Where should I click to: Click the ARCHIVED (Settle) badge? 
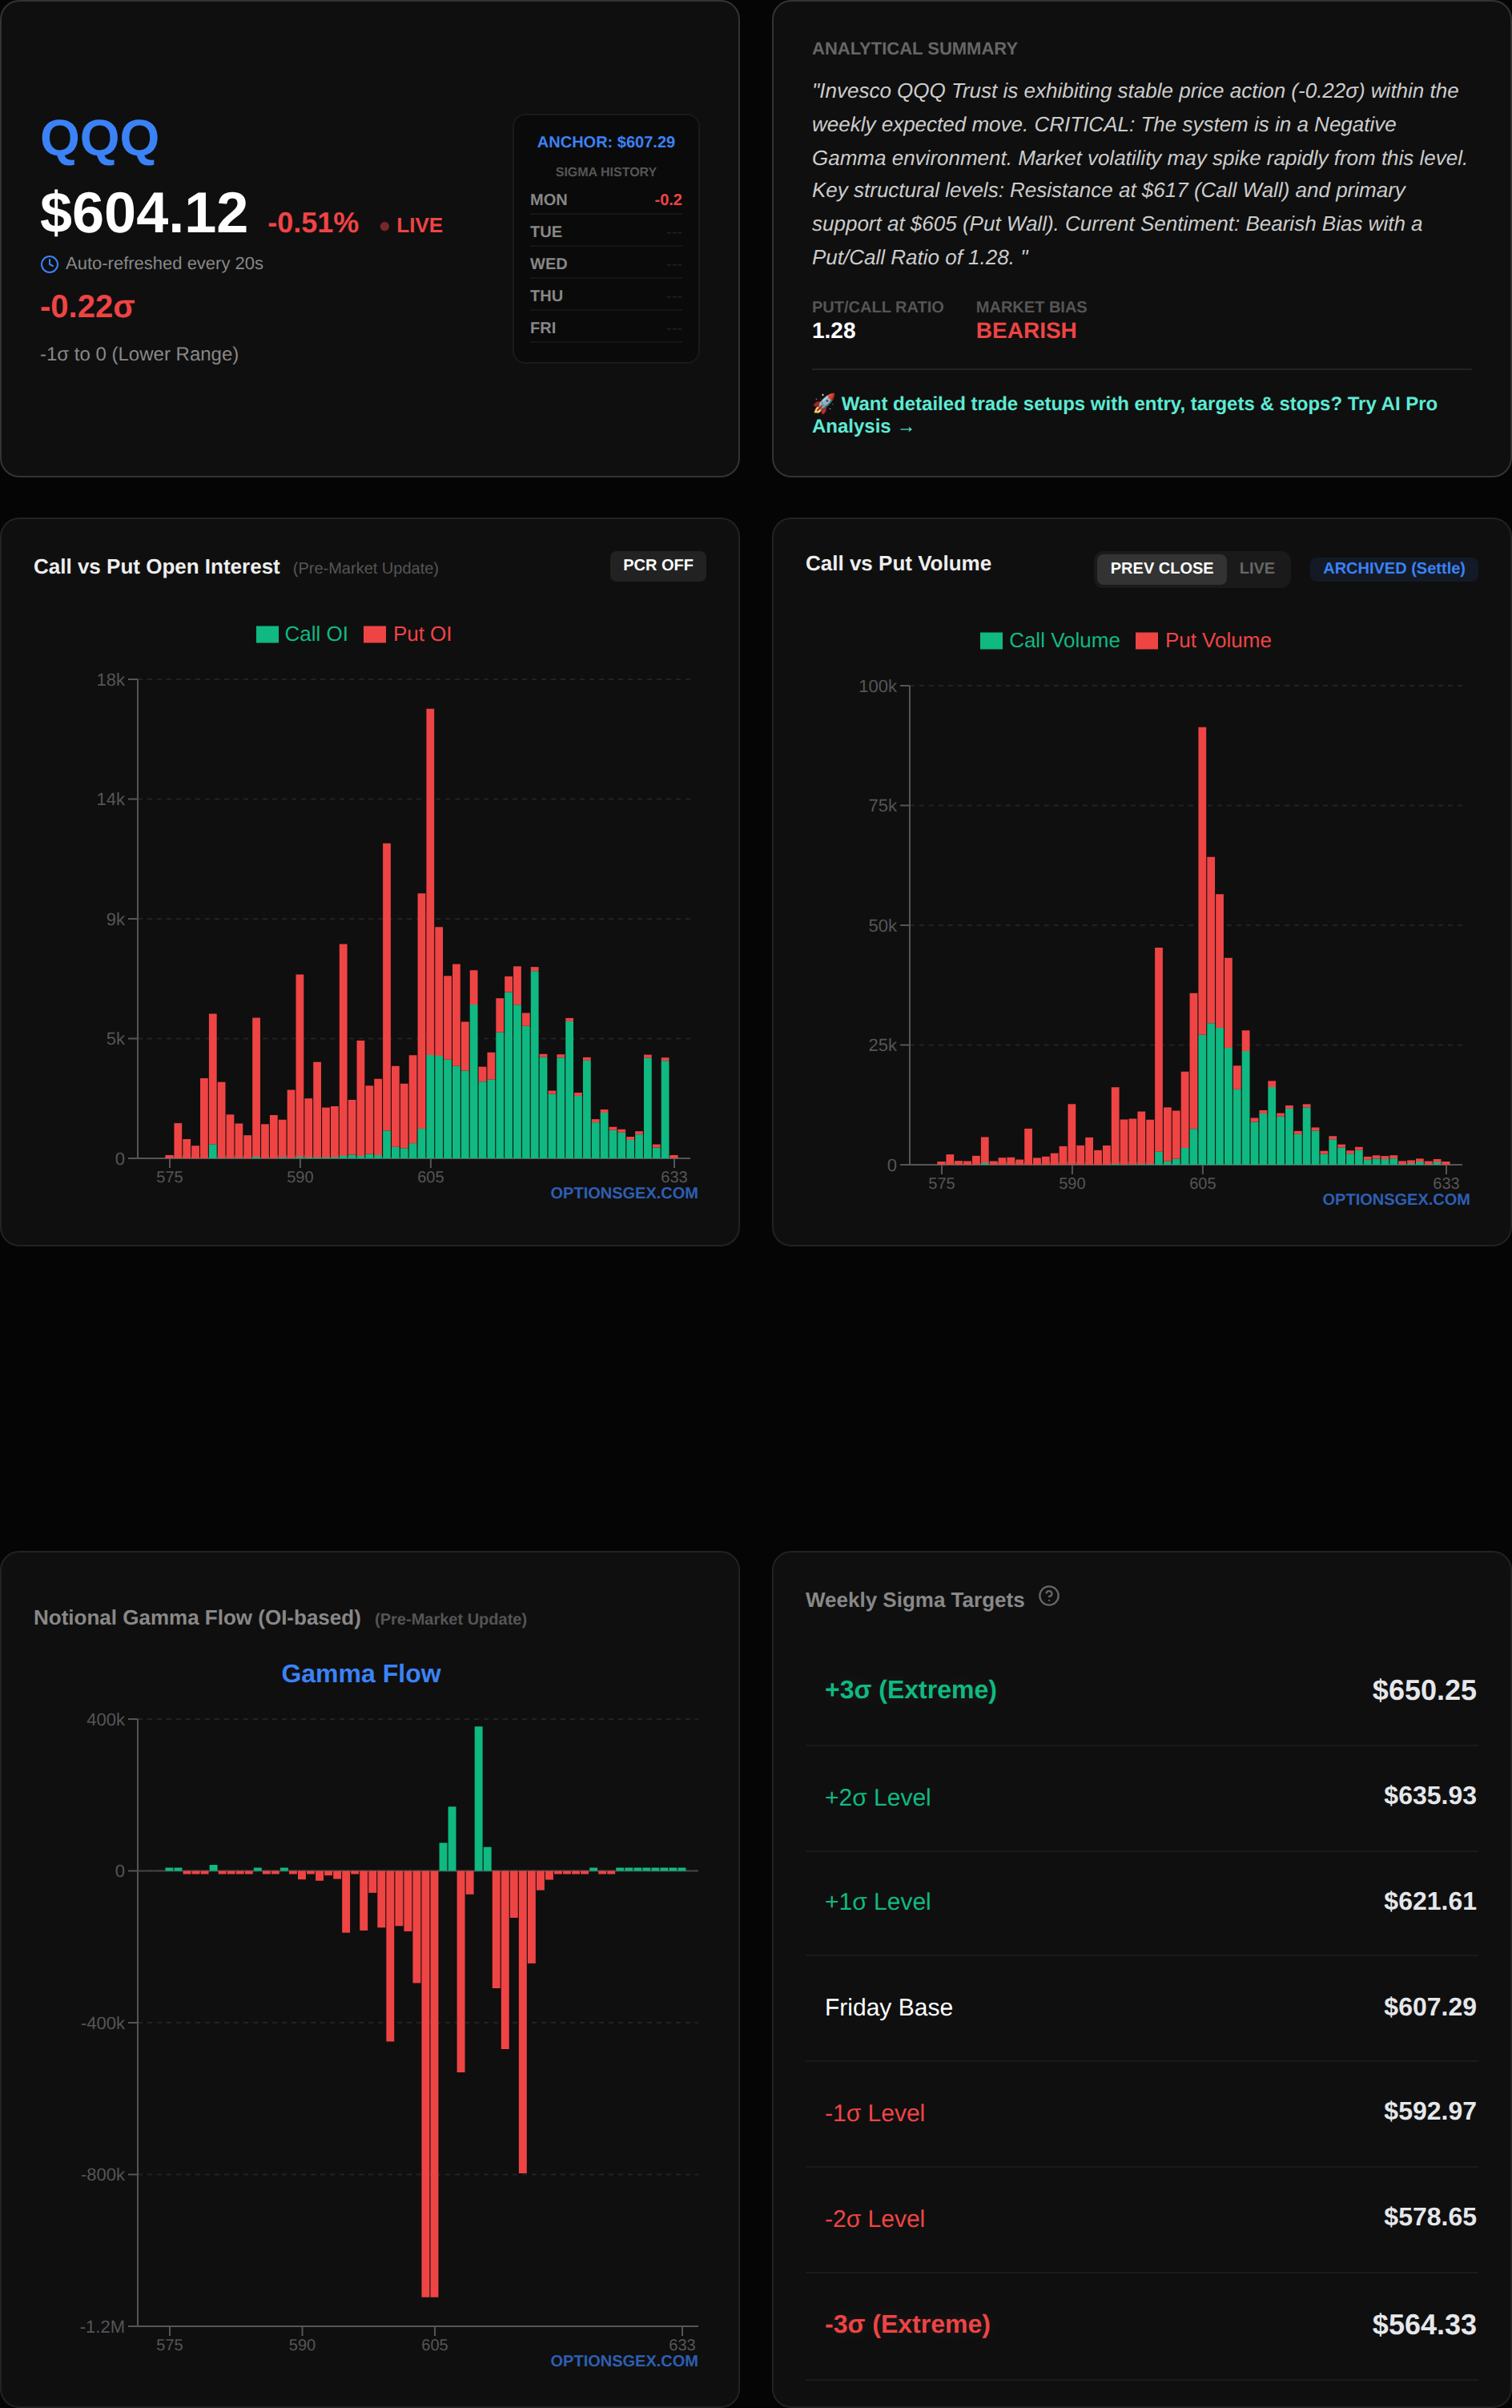(x=1393, y=568)
